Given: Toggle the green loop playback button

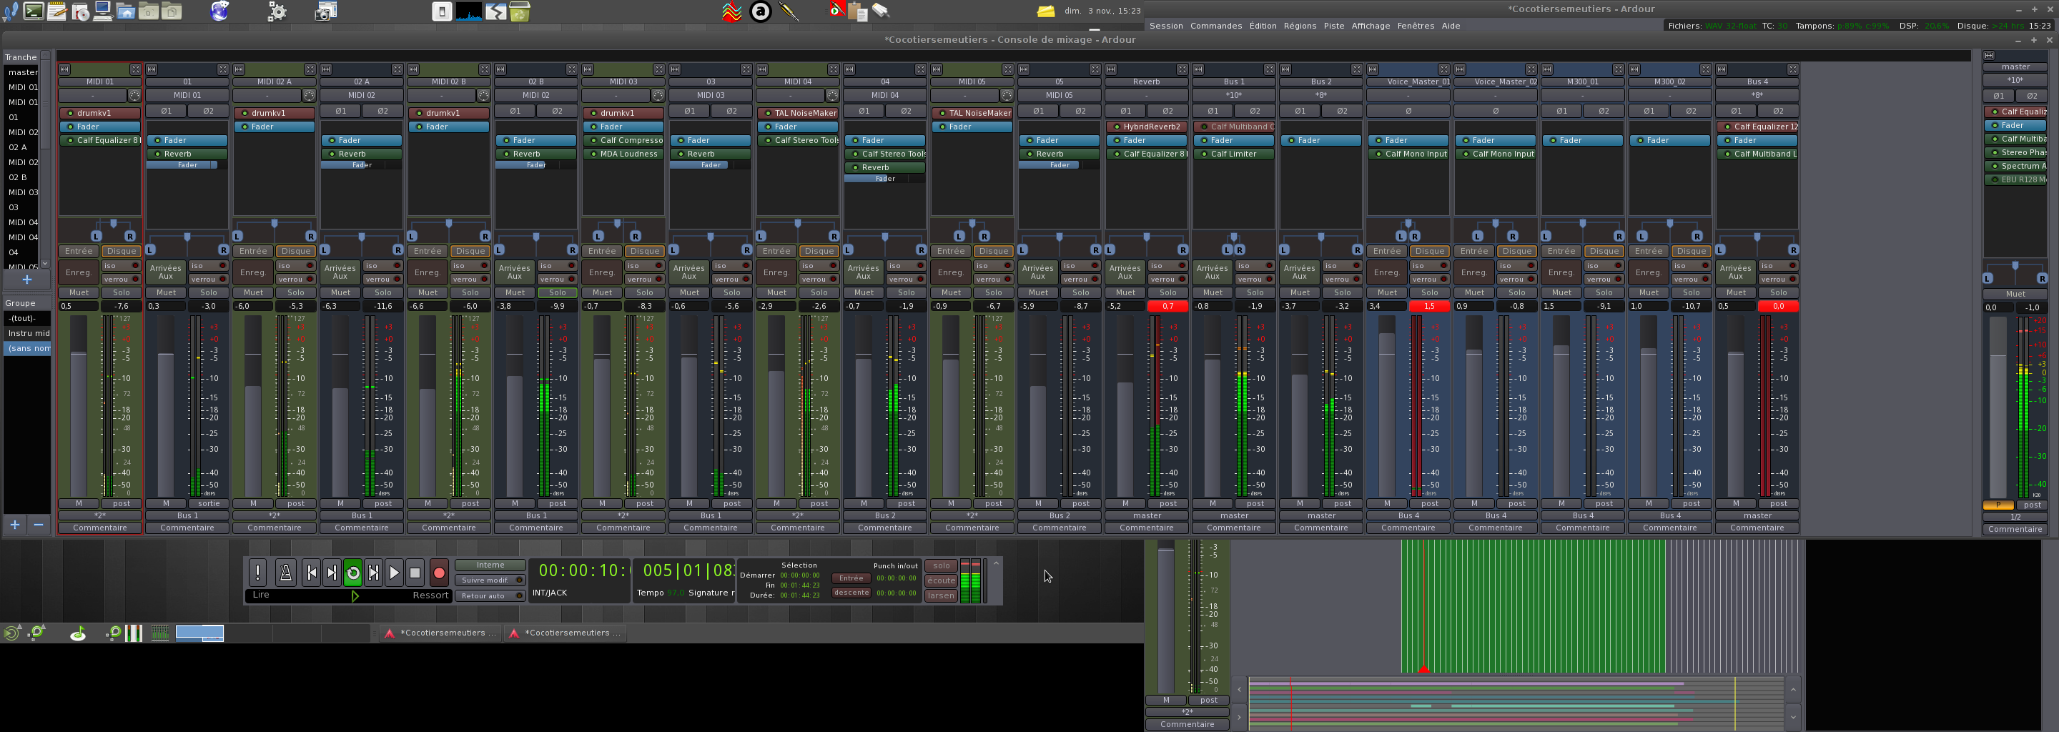Looking at the screenshot, I should (x=352, y=572).
